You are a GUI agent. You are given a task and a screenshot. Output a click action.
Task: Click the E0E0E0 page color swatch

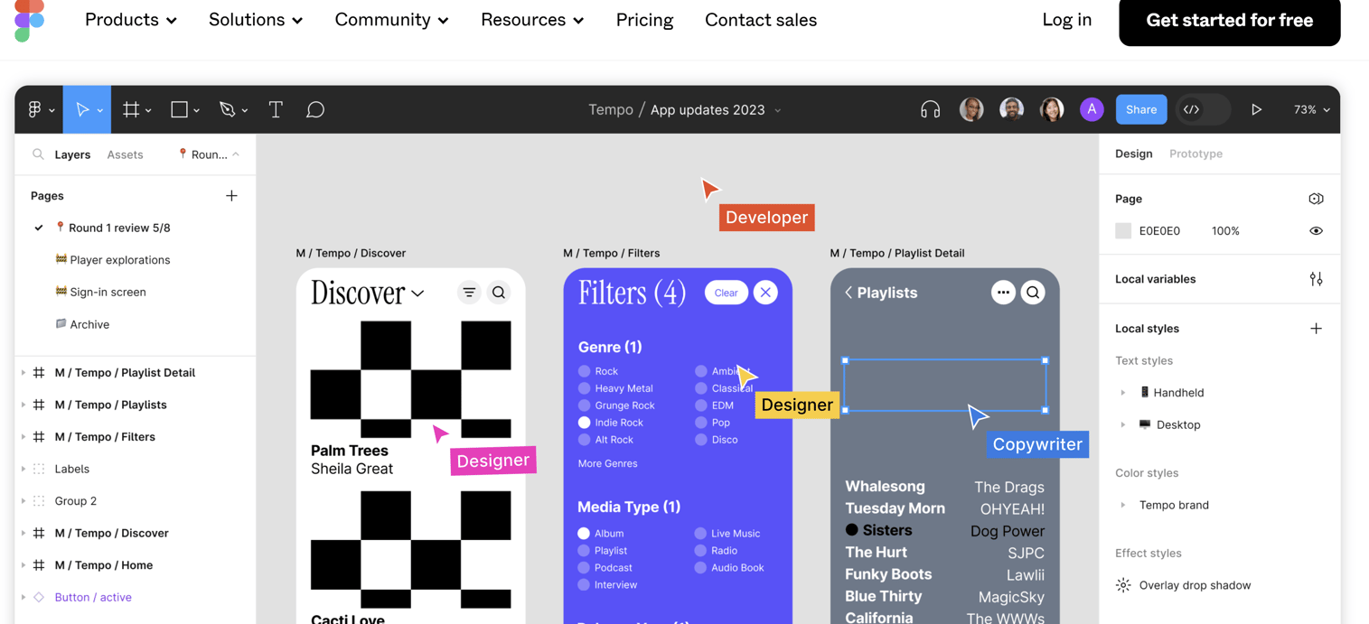1122,230
